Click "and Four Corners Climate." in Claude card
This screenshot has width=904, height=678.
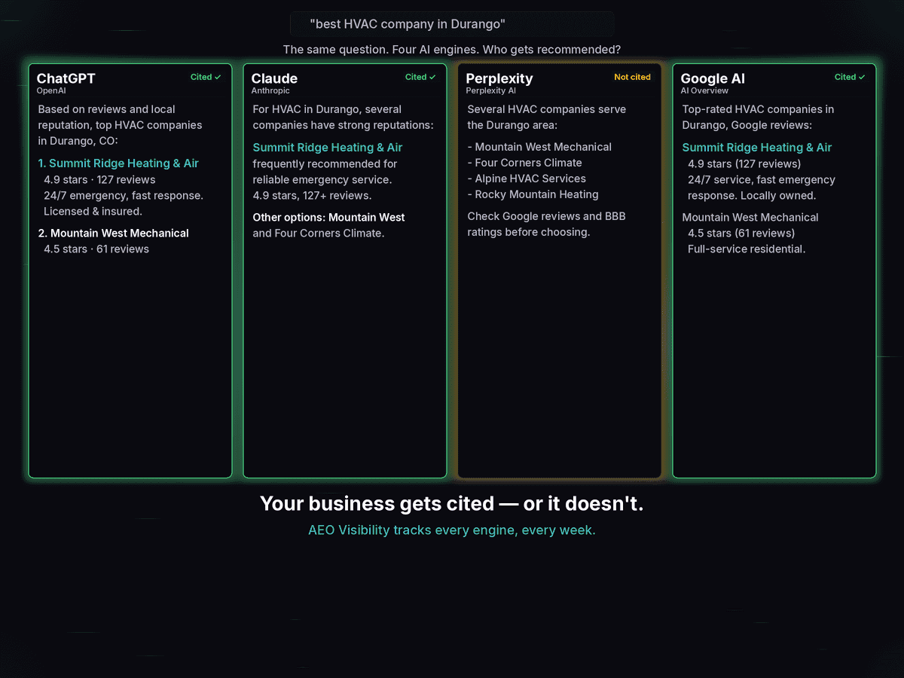pyautogui.click(x=319, y=234)
